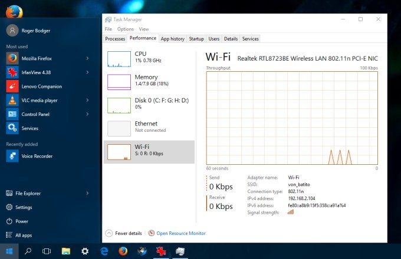Image resolution: width=401 pixels, height=259 pixels.
Task: Click the Resource Monitor gauge icon
Action: point(152,233)
